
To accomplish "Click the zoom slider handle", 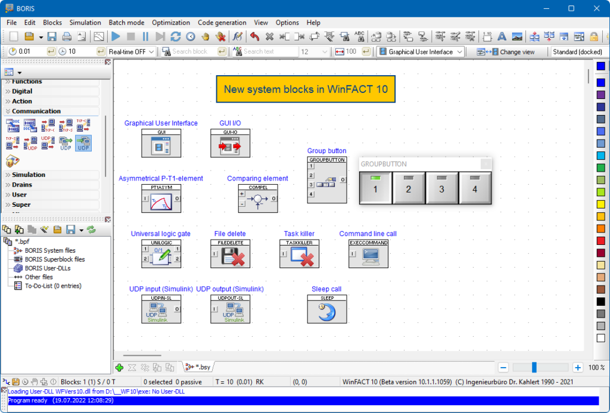I will (x=534, y=367).
